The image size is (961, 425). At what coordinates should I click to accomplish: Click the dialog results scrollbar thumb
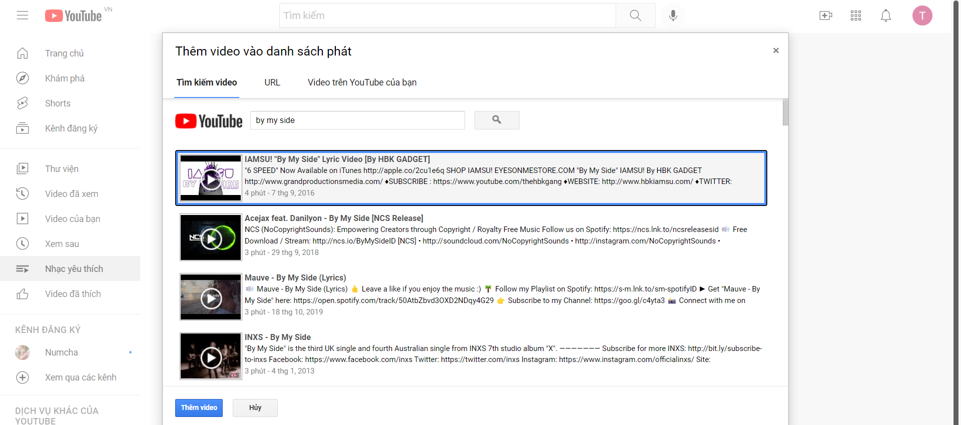coord(785,112)
